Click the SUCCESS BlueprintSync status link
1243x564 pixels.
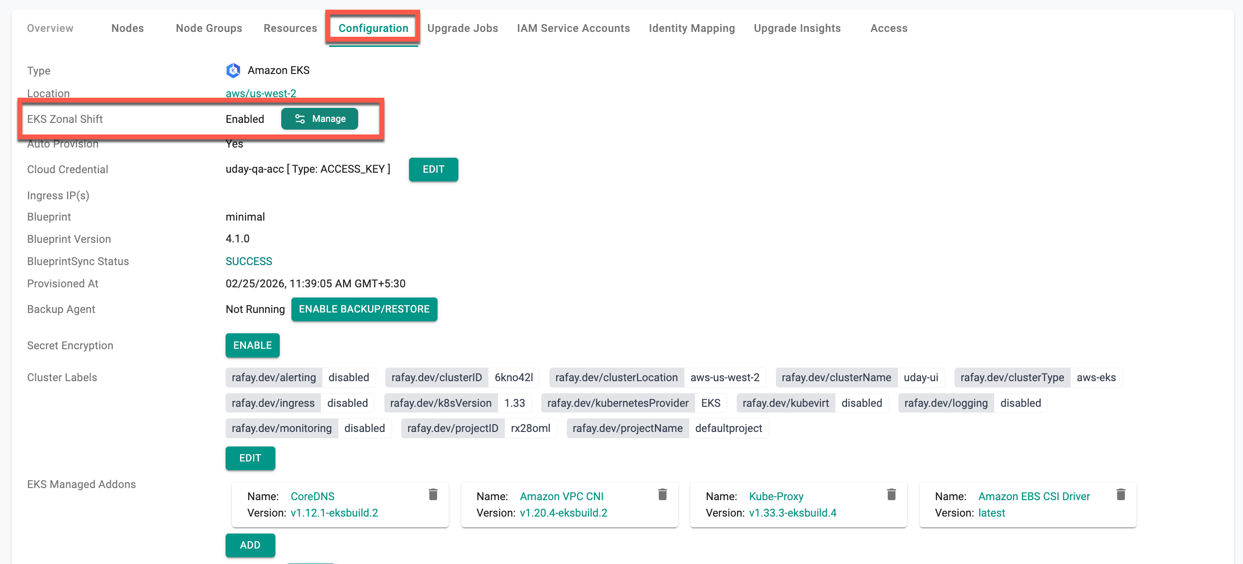[249, 261]
